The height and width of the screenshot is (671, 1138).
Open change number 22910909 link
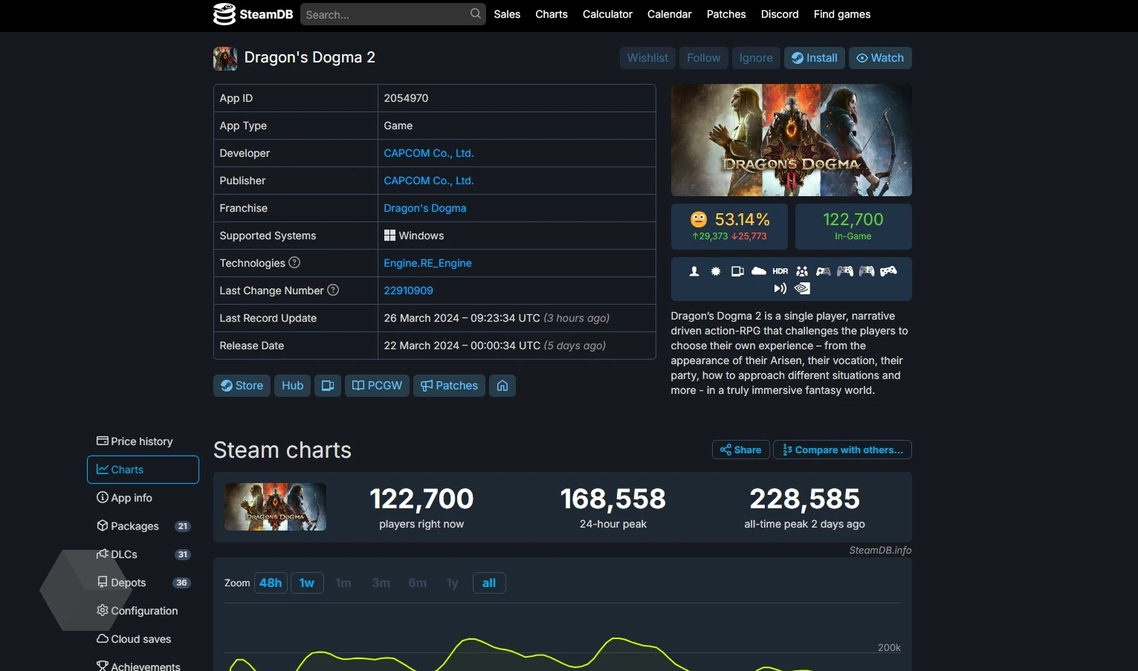[x=408, y=291]
